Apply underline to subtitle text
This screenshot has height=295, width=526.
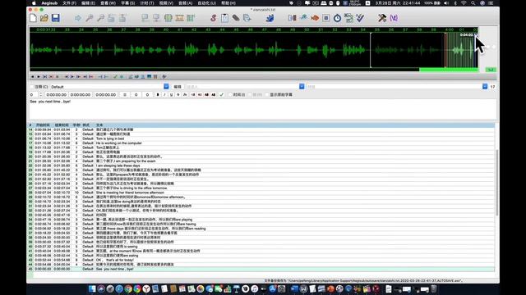tap(171, 95)
